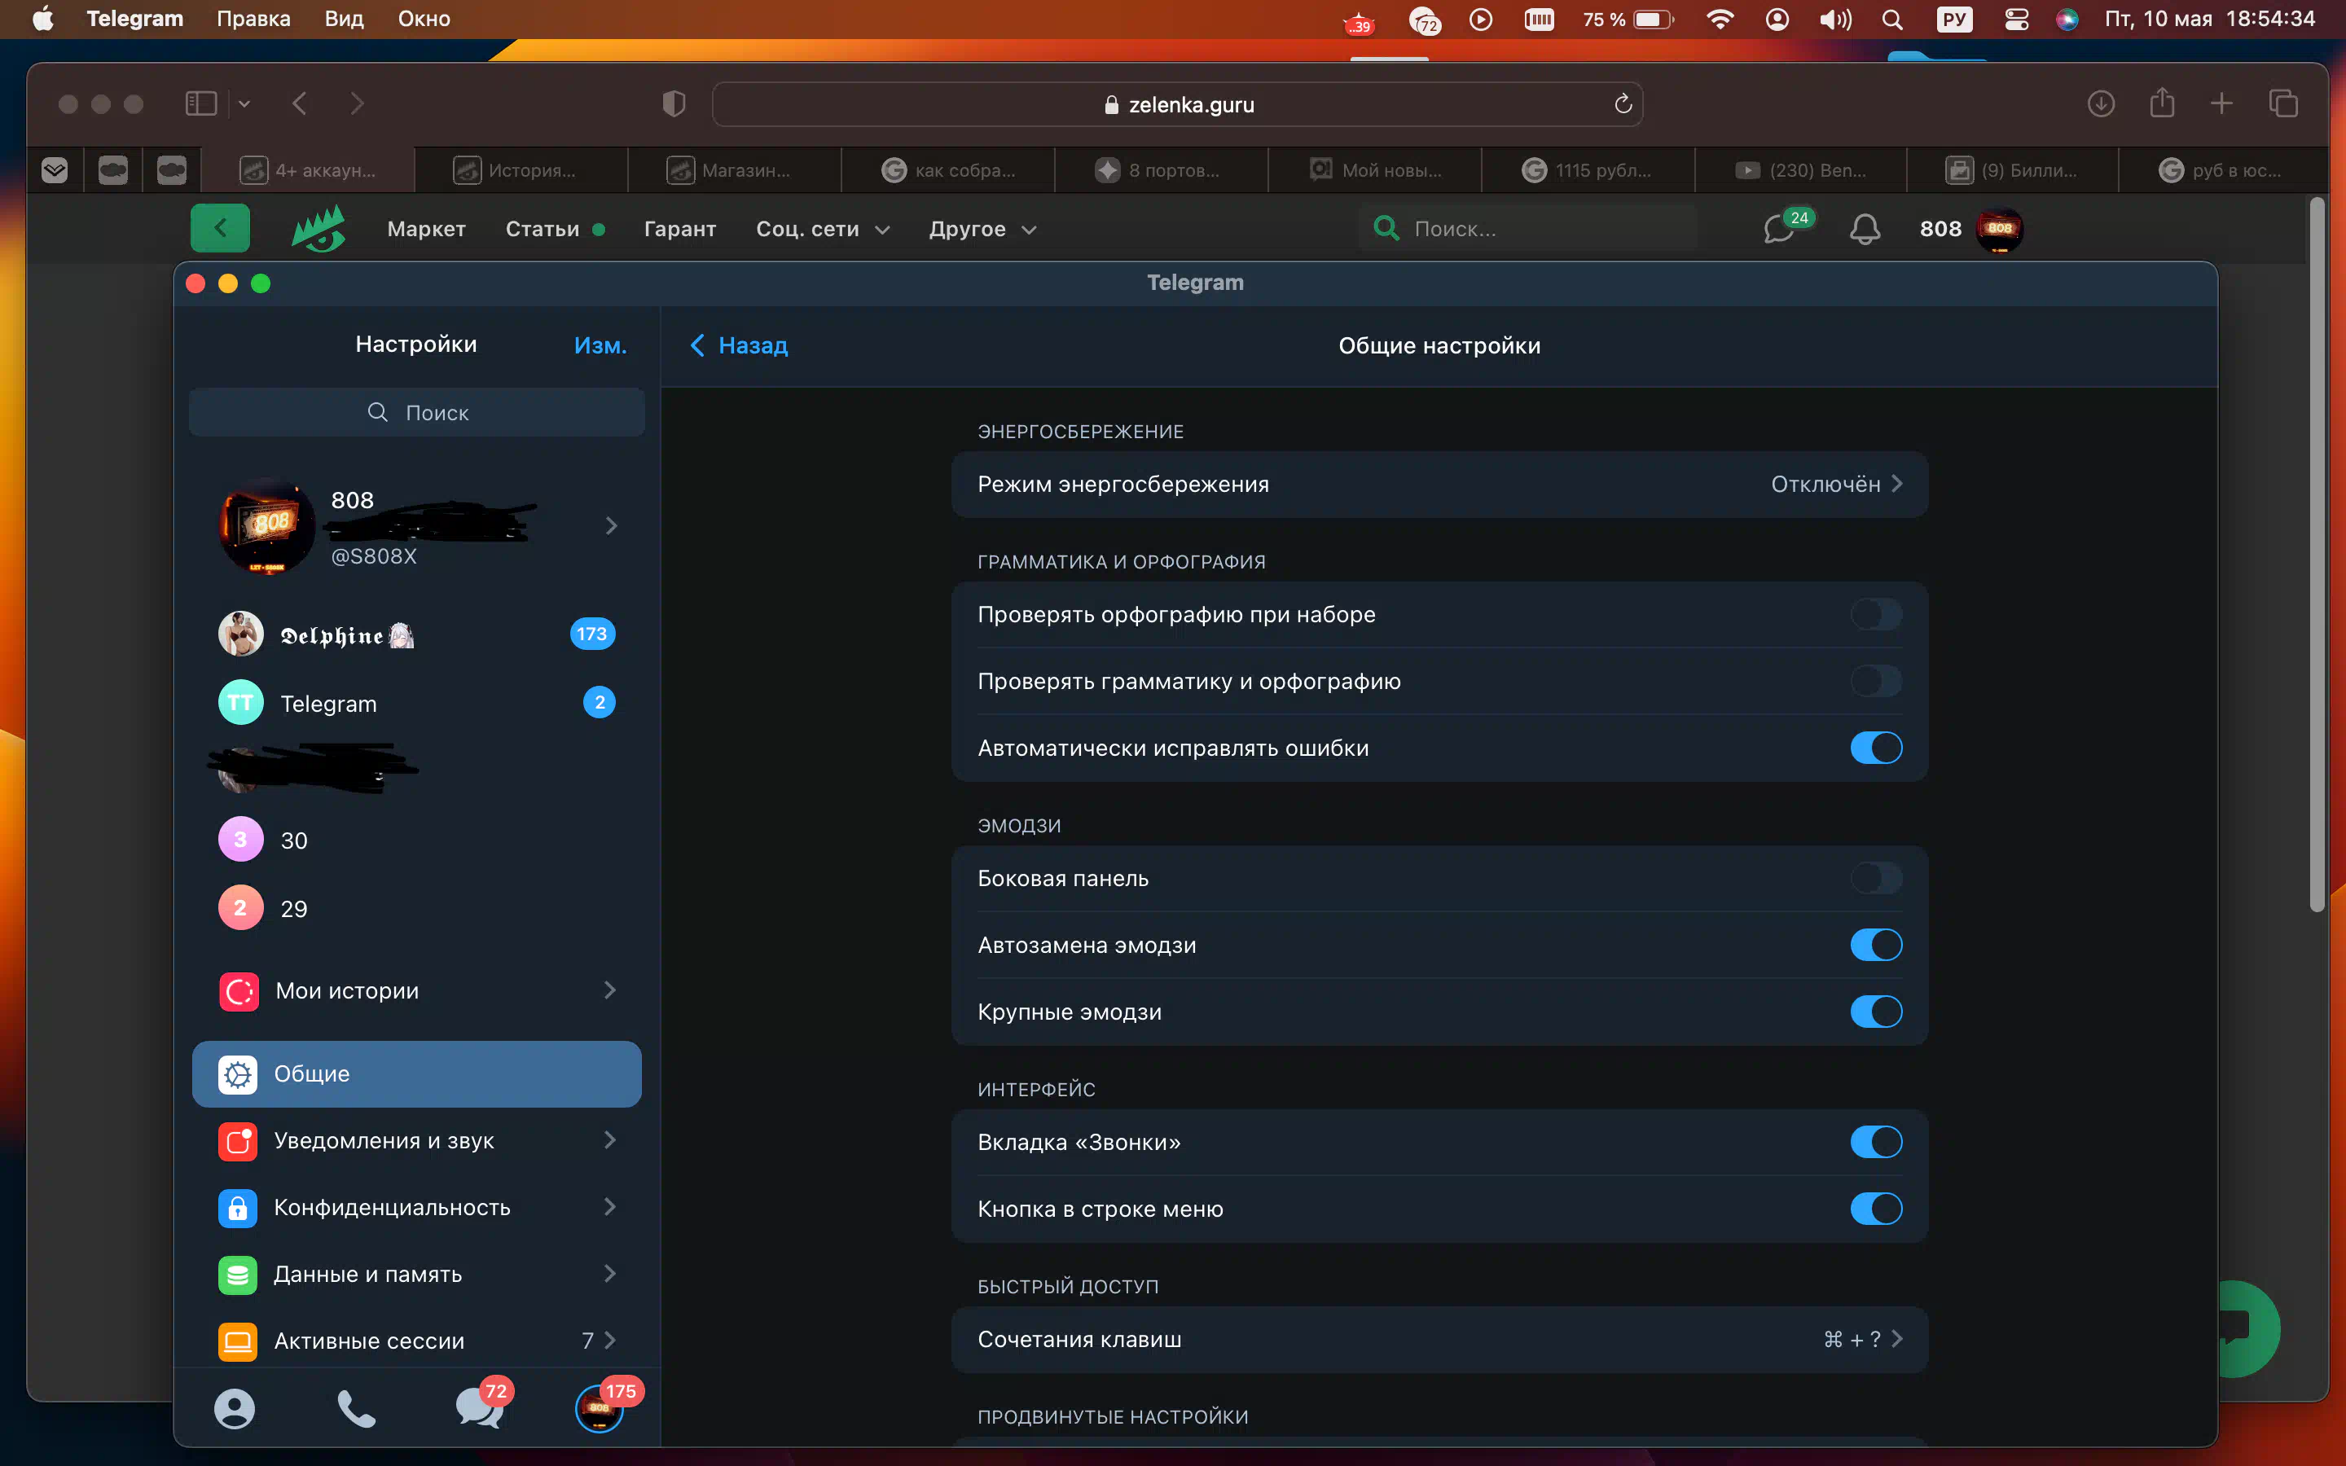
Task: Open zelenka messages icon with 24 badge
Action: click(1786, 227)
